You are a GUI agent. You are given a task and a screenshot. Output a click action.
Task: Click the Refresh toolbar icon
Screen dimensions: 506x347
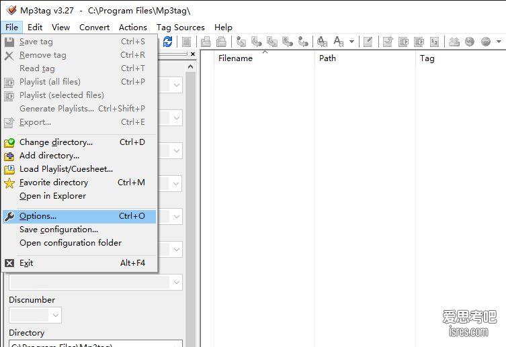point(167,42)
